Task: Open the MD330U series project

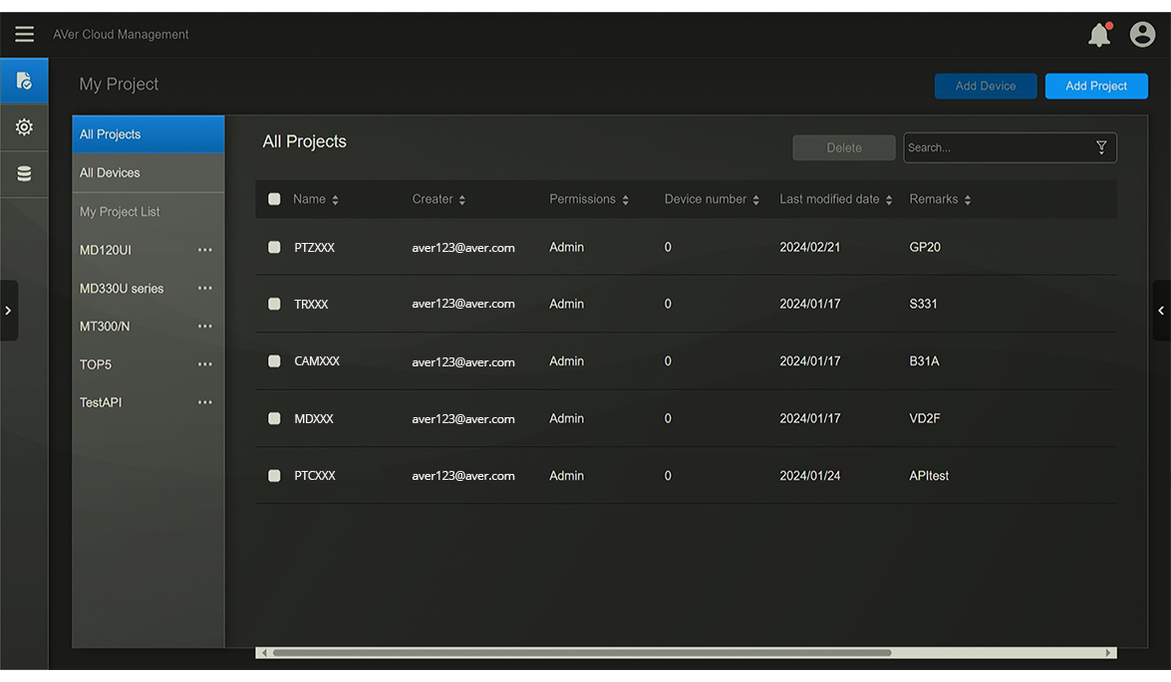Action: coord(122,289)
